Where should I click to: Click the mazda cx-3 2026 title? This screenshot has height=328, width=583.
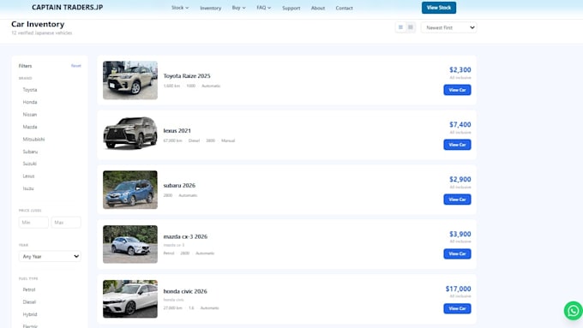[x=185, y=236]
